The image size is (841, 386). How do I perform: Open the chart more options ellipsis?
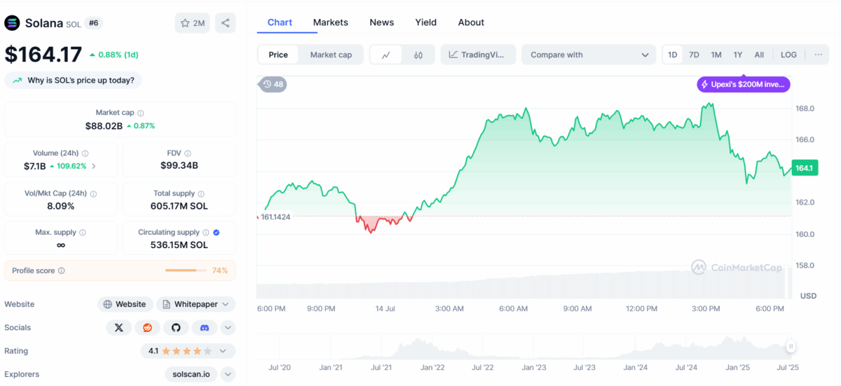(x=818, y=55)
